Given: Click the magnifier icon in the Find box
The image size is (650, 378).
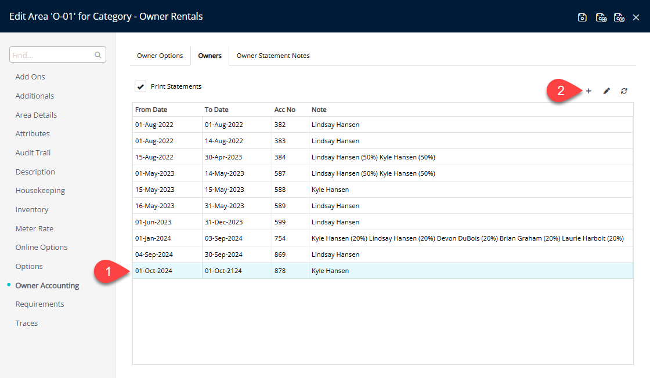Looking at the screenshot, I should [x=98, y=55].
